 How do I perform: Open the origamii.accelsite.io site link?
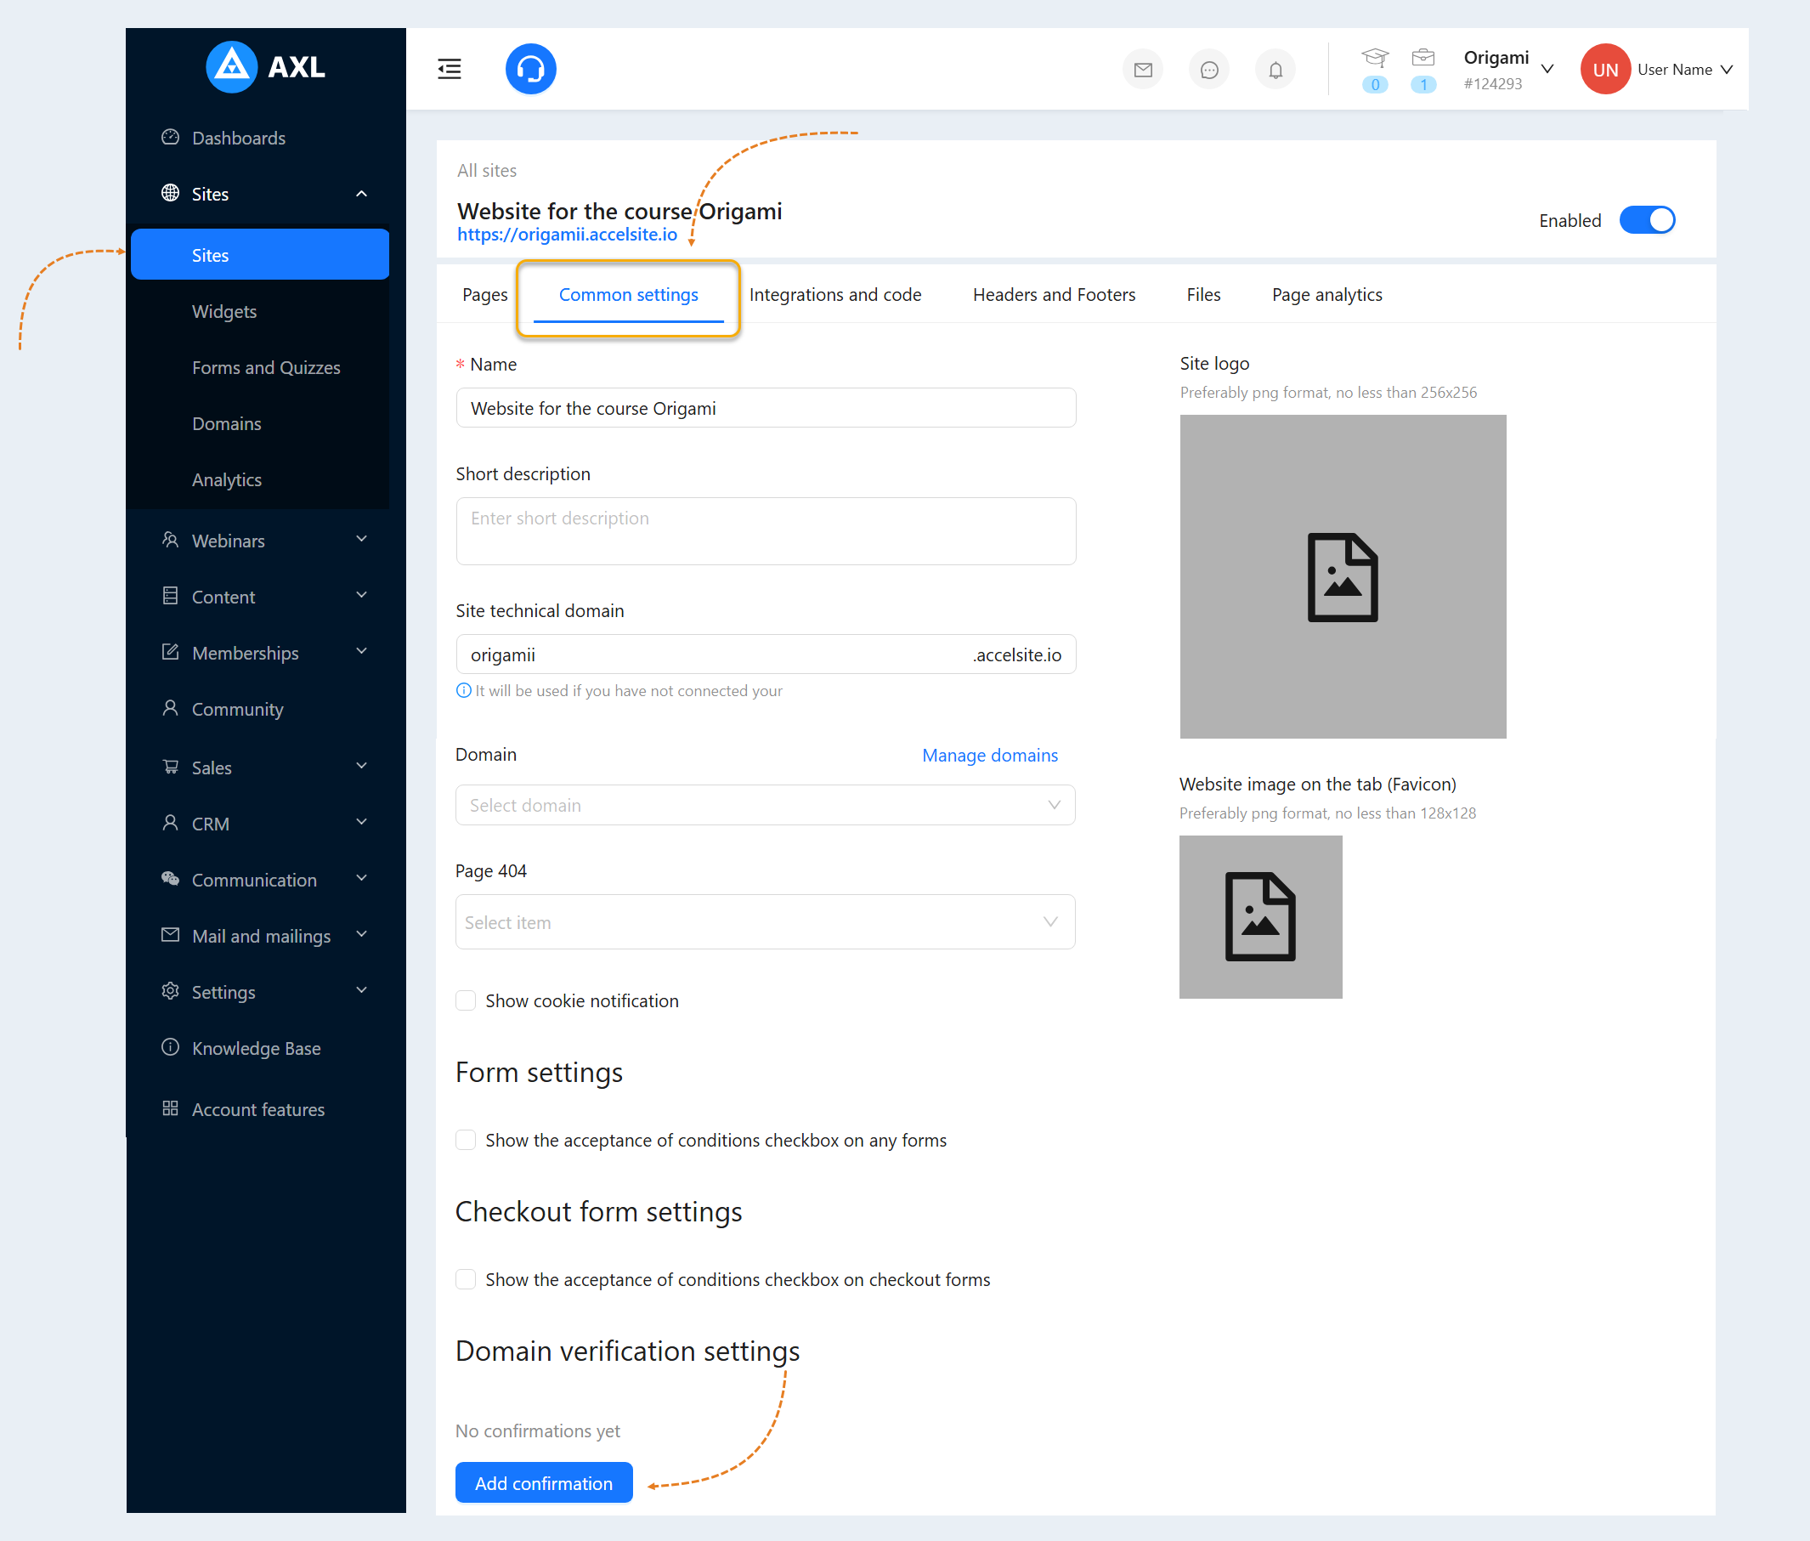pyautogui.click(x=568, y=234)
